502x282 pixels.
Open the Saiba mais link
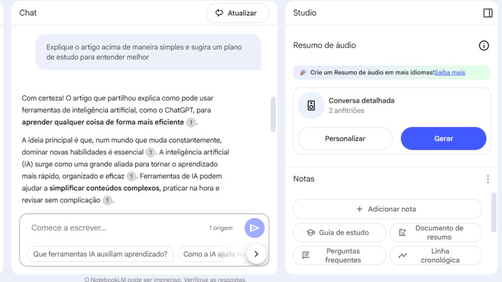(450, 72)
